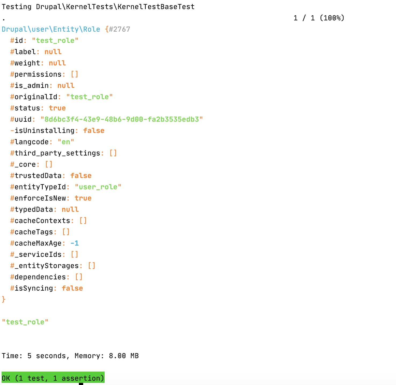The image size is (396, 385).
Task: Click the '#is_admin: null' line
Action: 42,86
